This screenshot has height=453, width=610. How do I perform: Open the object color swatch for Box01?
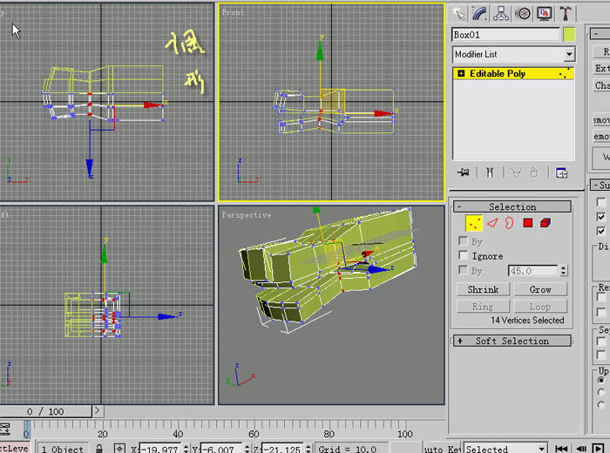pos(569,35)
